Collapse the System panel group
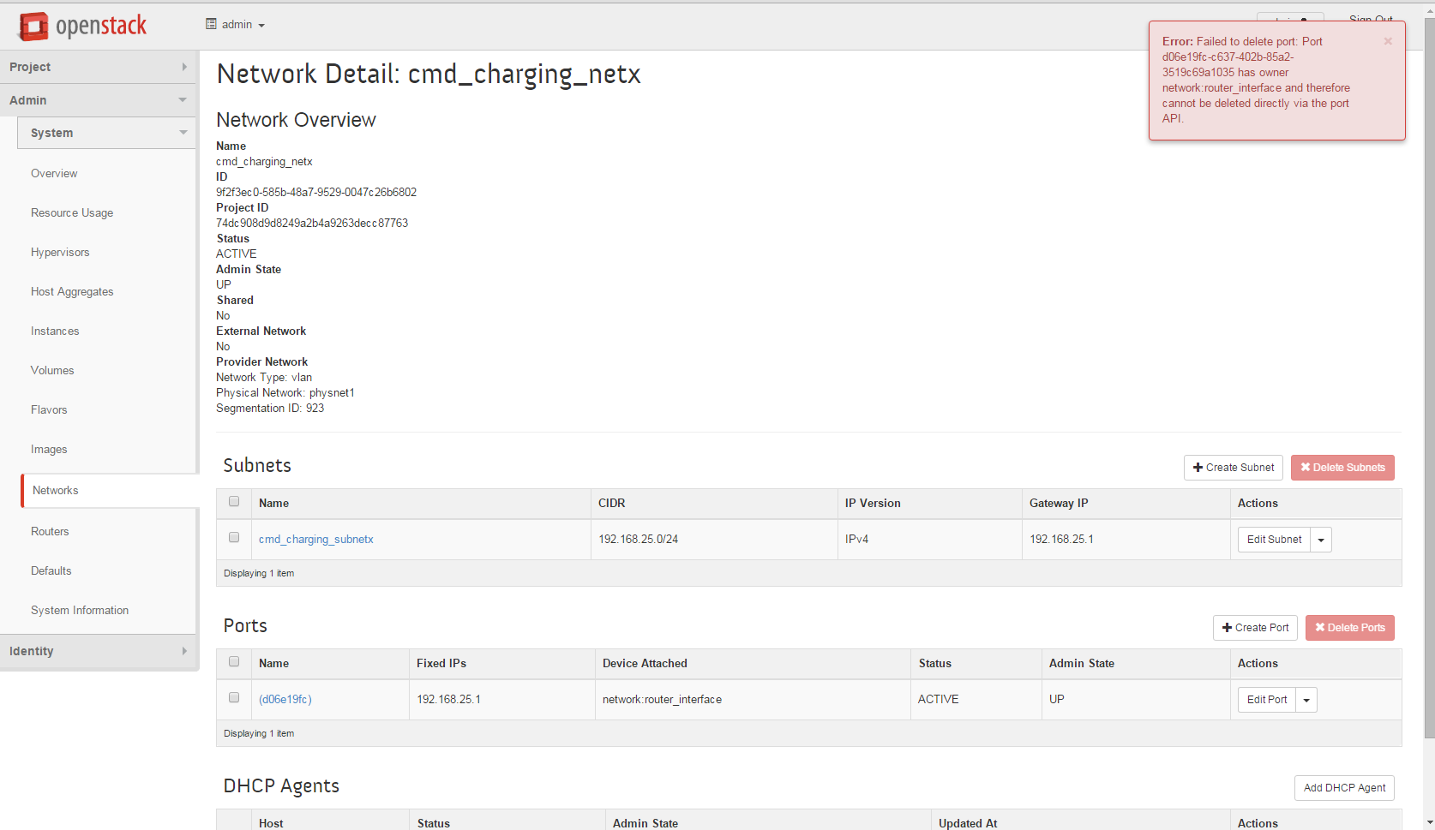 click(x=106, y=133)
